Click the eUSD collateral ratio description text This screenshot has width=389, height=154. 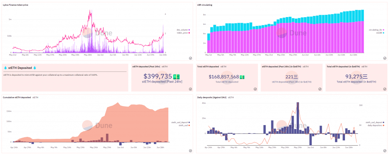coord(51,75)
